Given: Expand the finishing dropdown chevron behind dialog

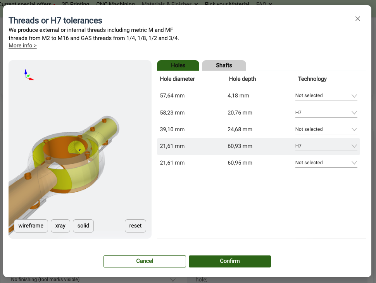Looking at the screenshot, I should [x=173, y=280].
